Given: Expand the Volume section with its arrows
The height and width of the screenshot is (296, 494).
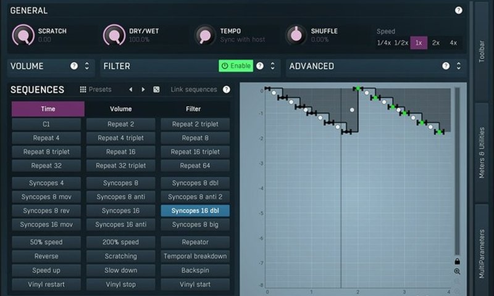Looking at the screenshot, I should 87,66.
